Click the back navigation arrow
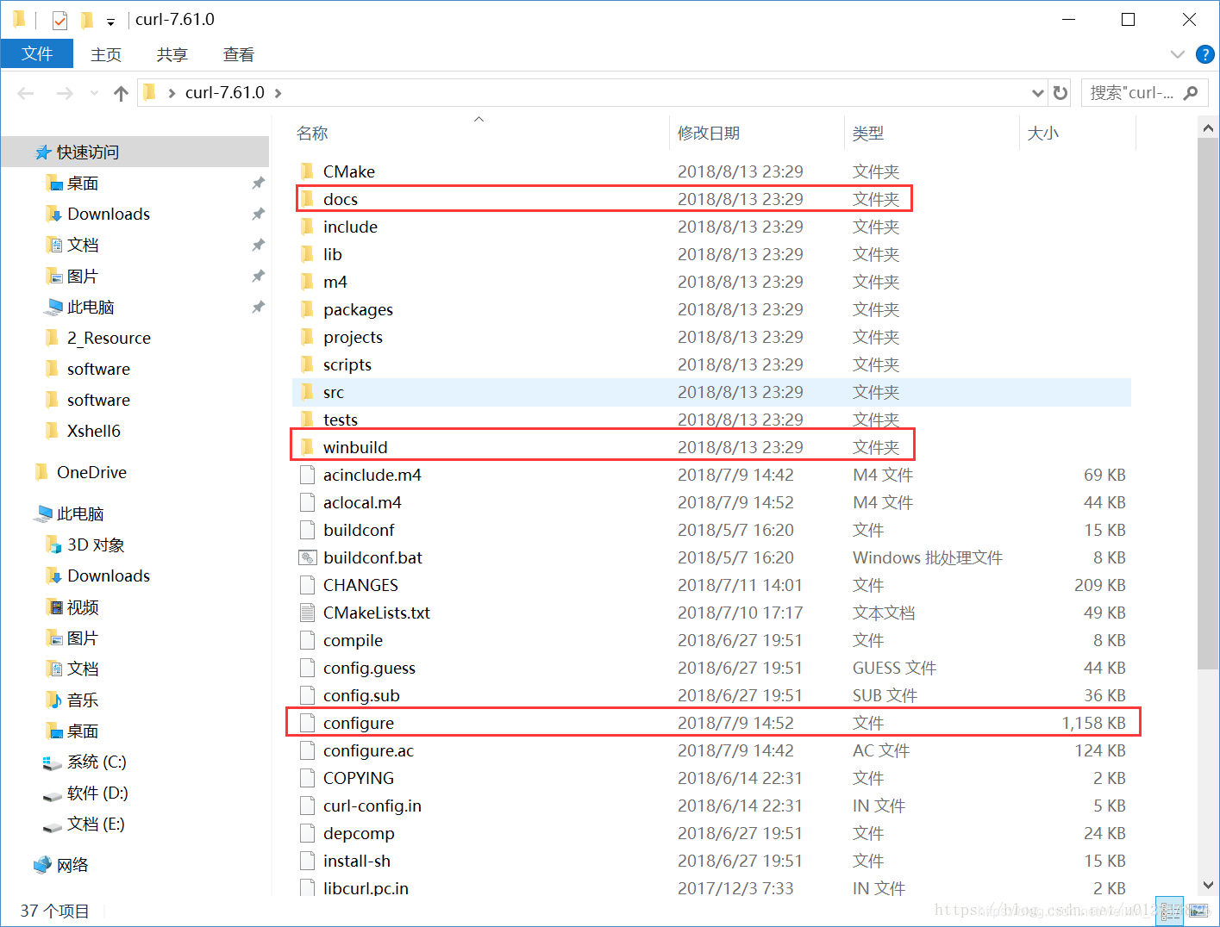 pyautogui.click(x=25, y=92)
